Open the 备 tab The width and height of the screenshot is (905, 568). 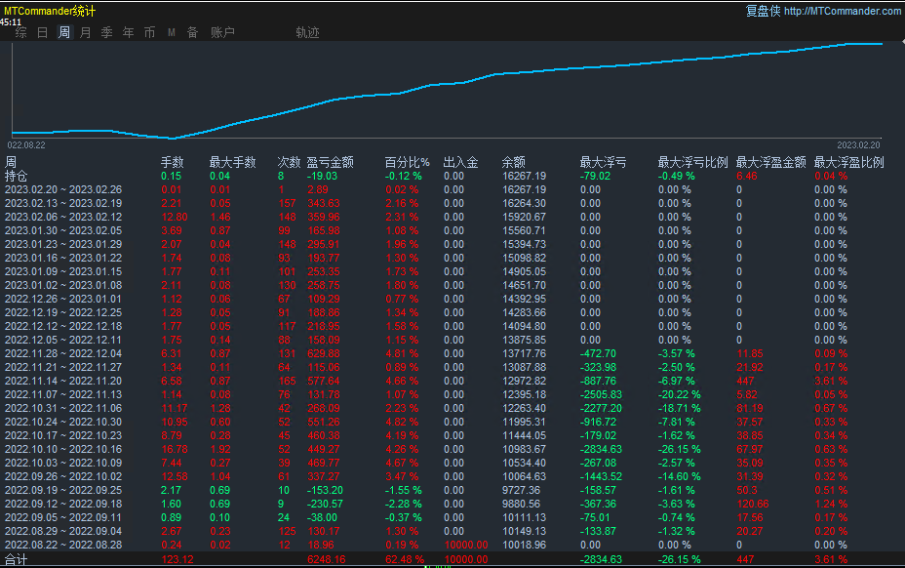(x=192, y=32)
